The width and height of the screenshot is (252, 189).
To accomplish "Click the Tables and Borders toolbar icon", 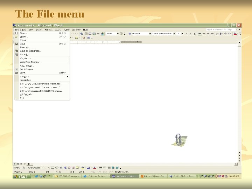I will point(86,34).
